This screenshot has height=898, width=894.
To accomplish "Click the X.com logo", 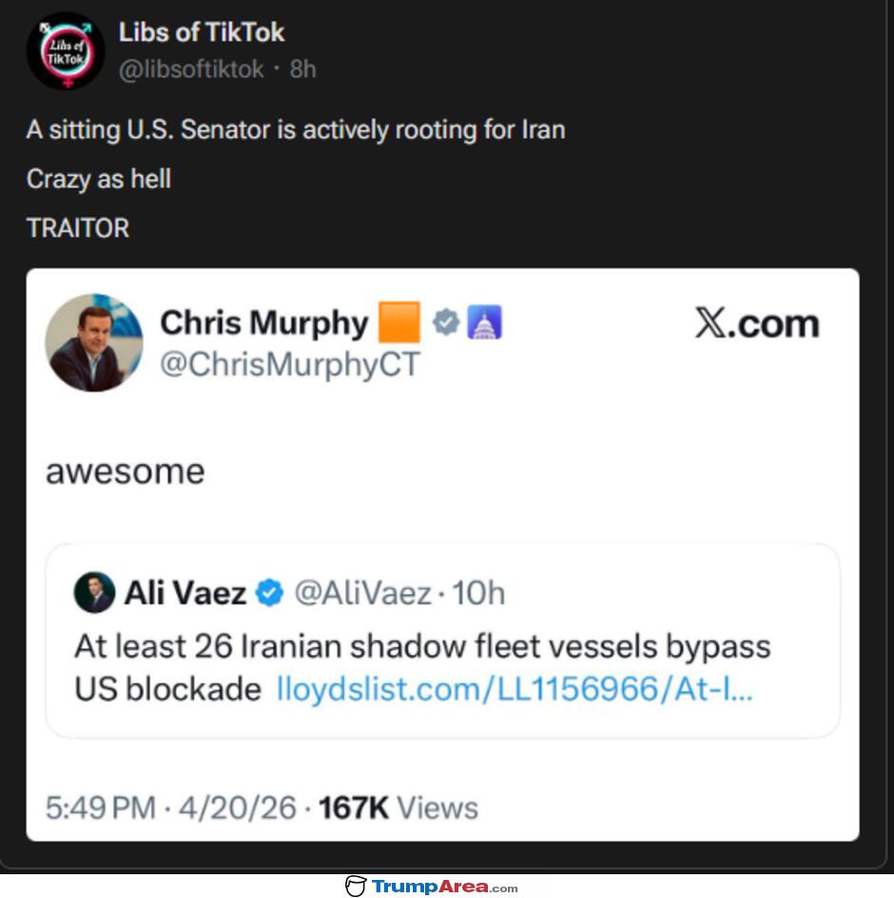I will [756, 323].
